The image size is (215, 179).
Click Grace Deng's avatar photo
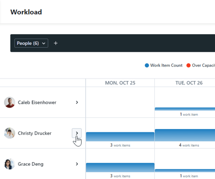[x=10, y=164]
